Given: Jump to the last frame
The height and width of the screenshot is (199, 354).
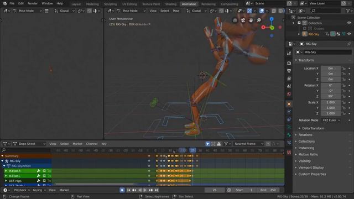Looking at the screenshot, I should pyautogui.click(x=157, y=190).
